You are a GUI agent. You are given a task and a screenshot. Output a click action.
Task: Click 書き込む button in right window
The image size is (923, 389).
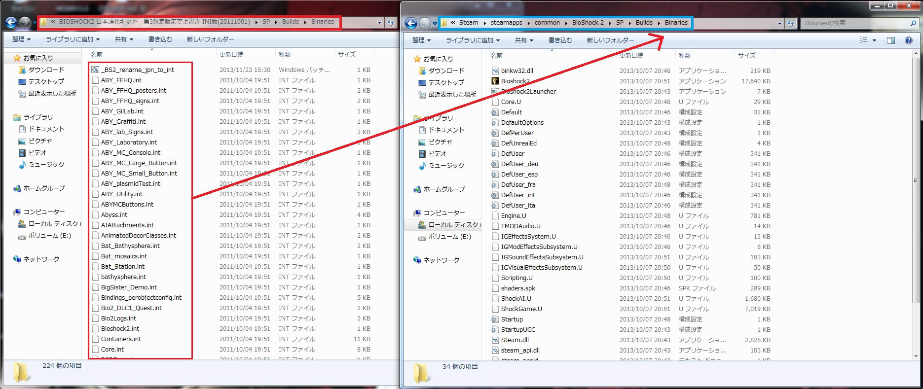point(560,40)
